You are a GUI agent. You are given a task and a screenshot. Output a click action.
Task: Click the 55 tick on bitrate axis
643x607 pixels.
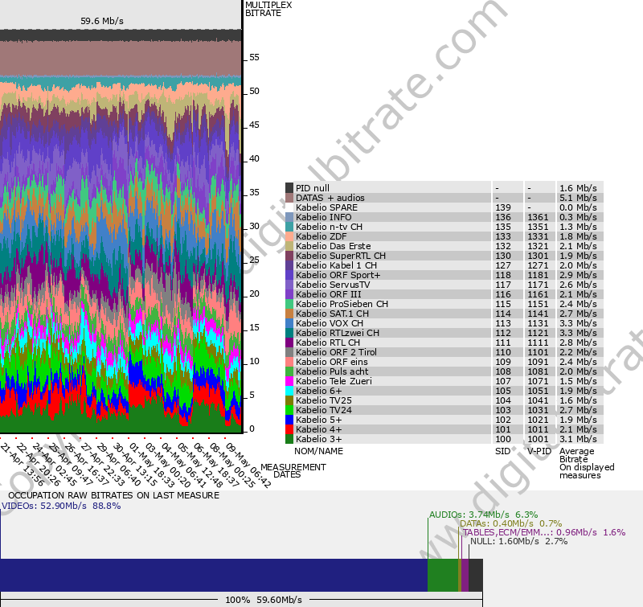click(x=254, y=57)
